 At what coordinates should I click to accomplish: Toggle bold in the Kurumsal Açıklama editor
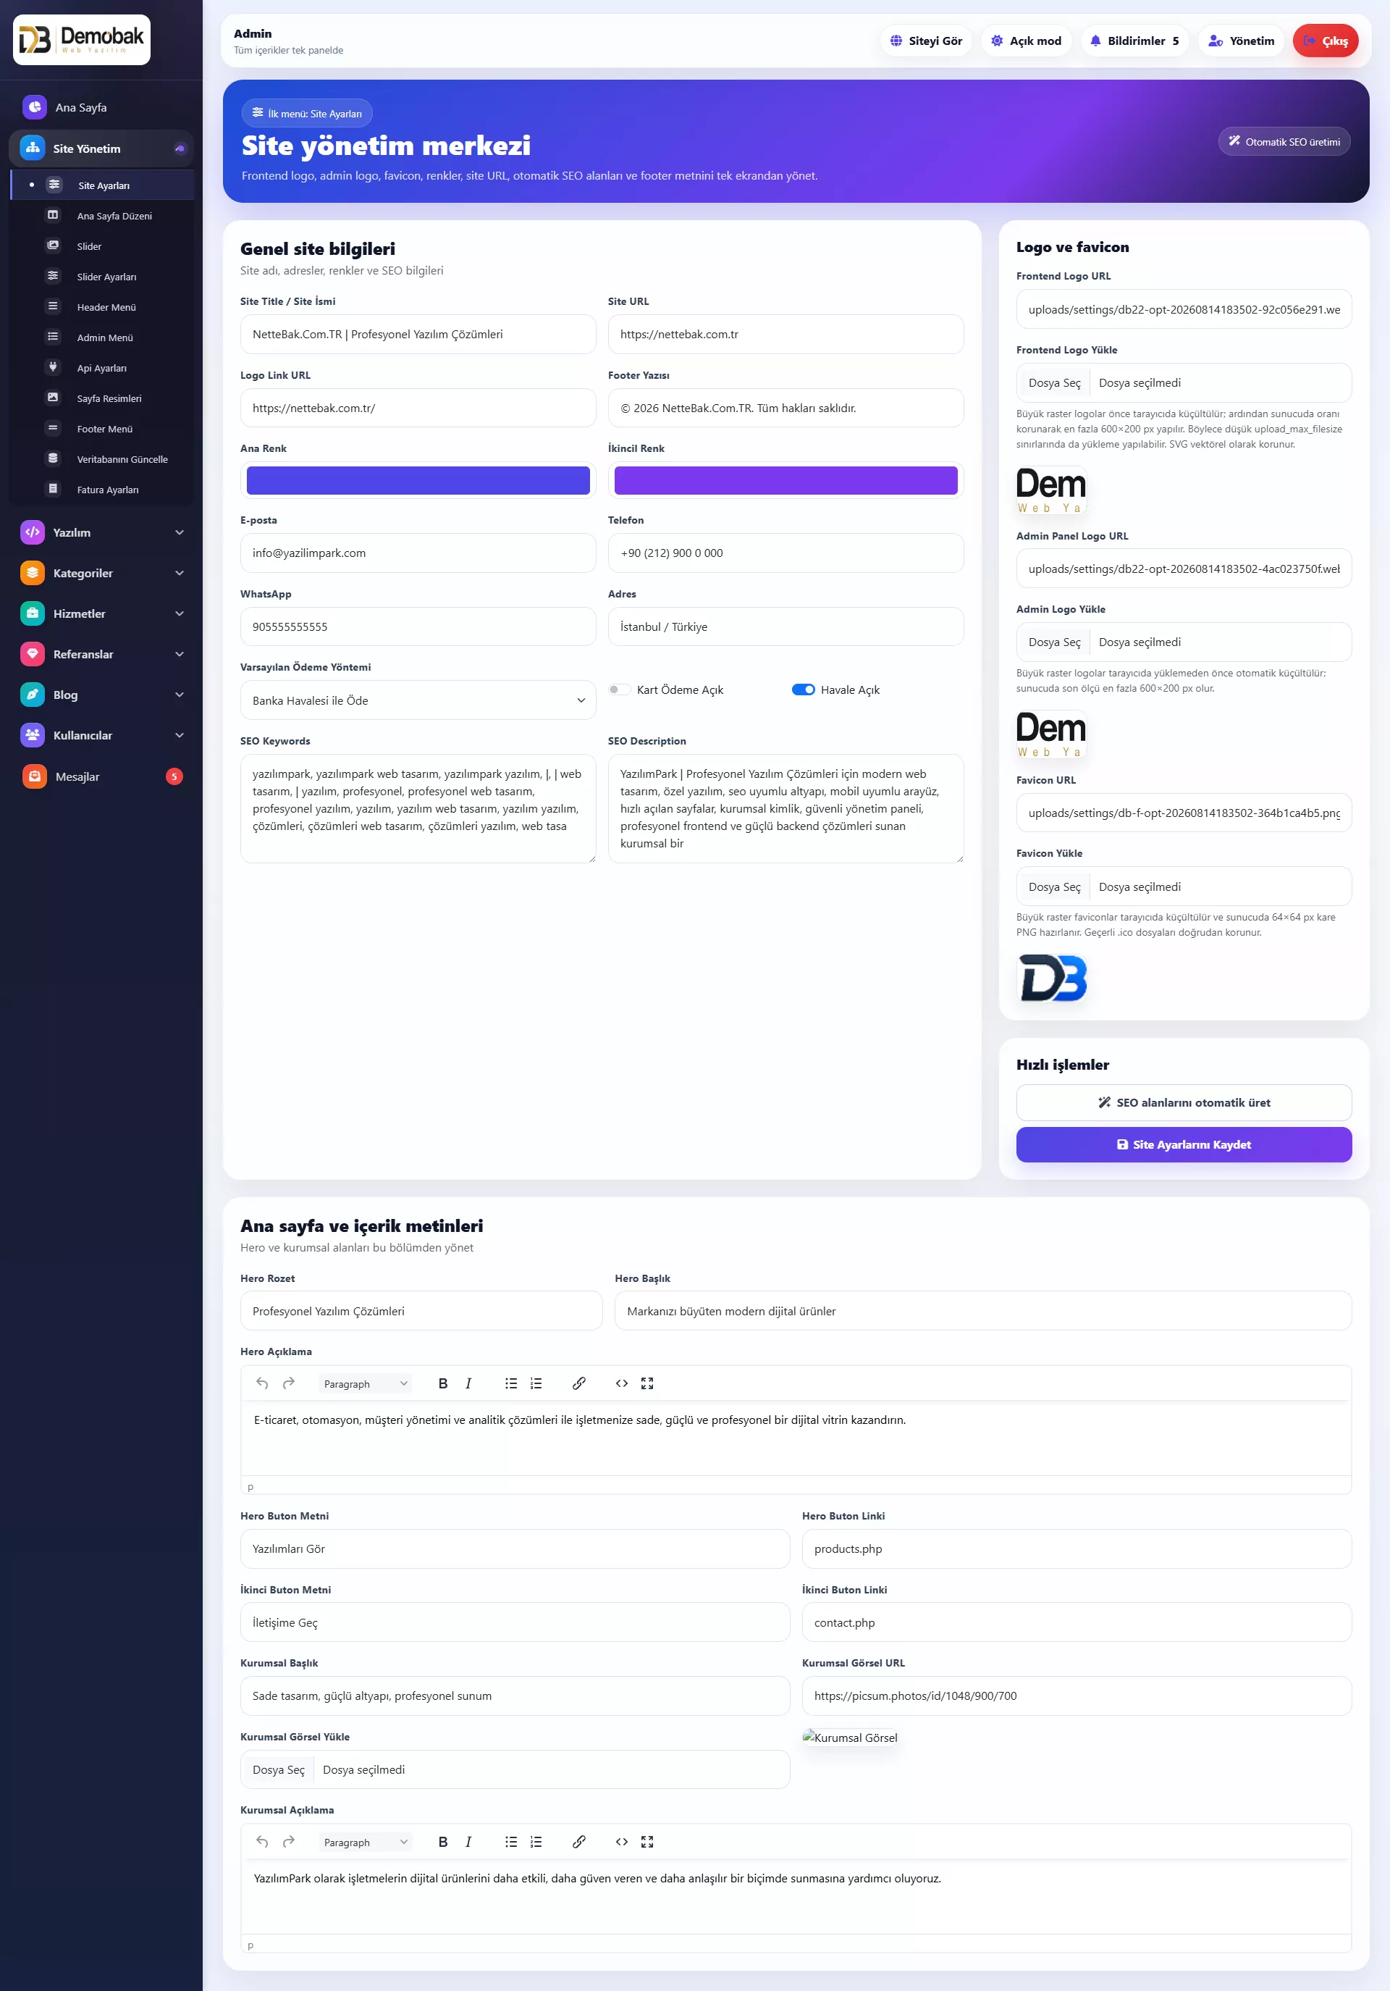(x=443, y=1842)
